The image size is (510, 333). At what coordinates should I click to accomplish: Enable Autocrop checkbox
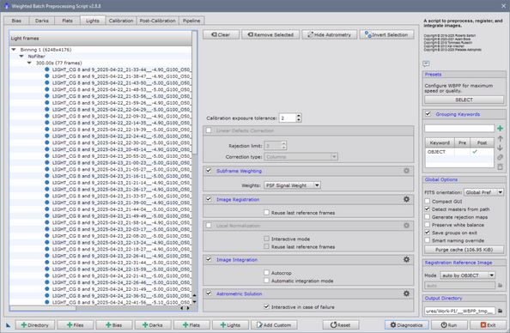pos(267,273)
